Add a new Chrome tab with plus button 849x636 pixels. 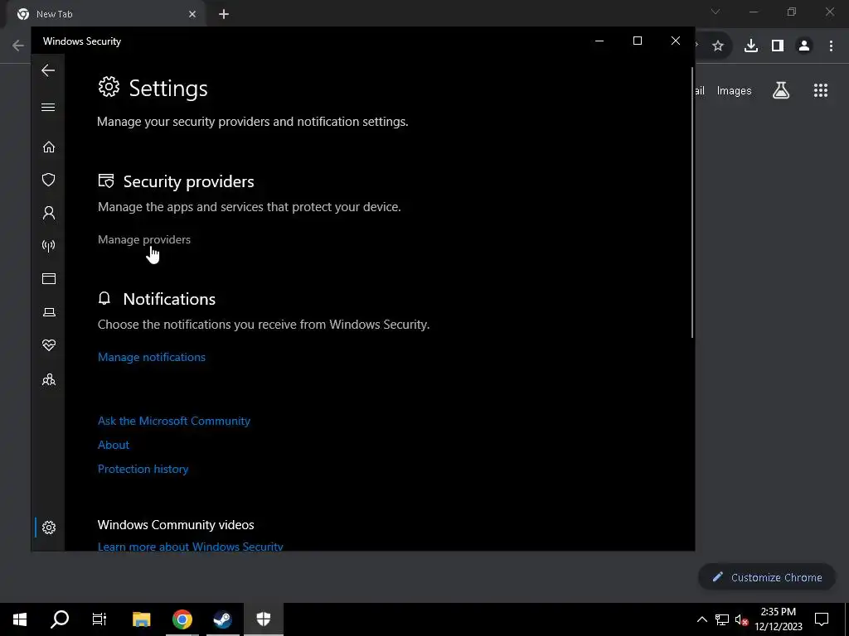tap(224, 14)
